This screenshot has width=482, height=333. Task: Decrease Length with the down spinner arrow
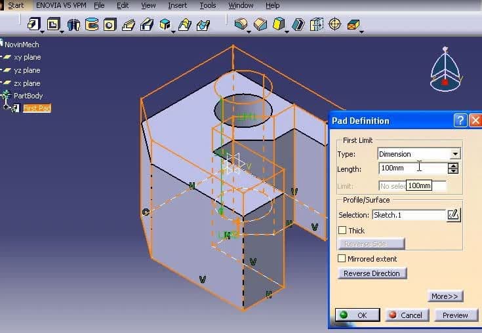click(453, 171)
